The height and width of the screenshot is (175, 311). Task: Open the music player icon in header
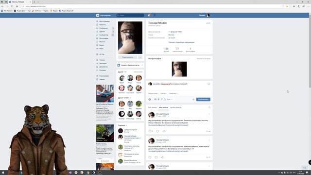click(155, 15)
